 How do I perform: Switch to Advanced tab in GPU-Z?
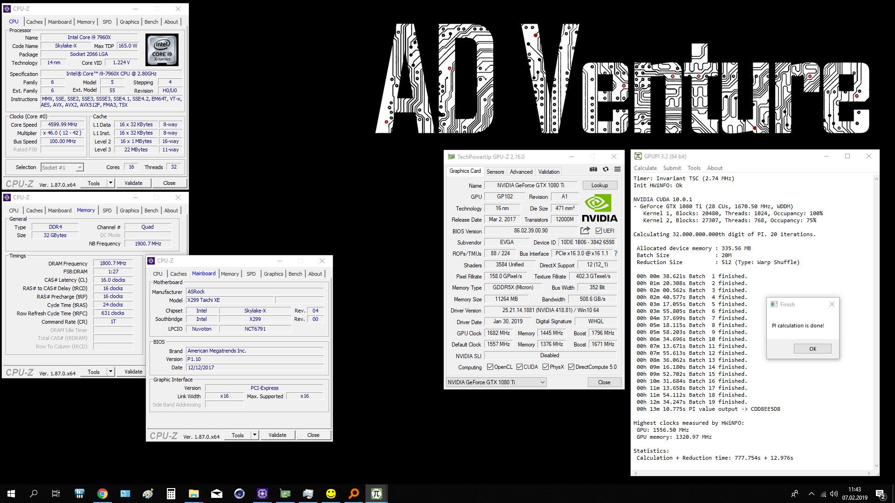(521, 171)
